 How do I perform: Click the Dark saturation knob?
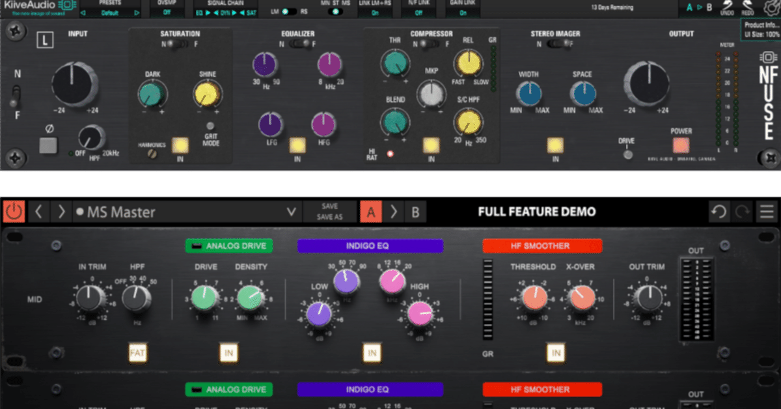coord(153,94)
